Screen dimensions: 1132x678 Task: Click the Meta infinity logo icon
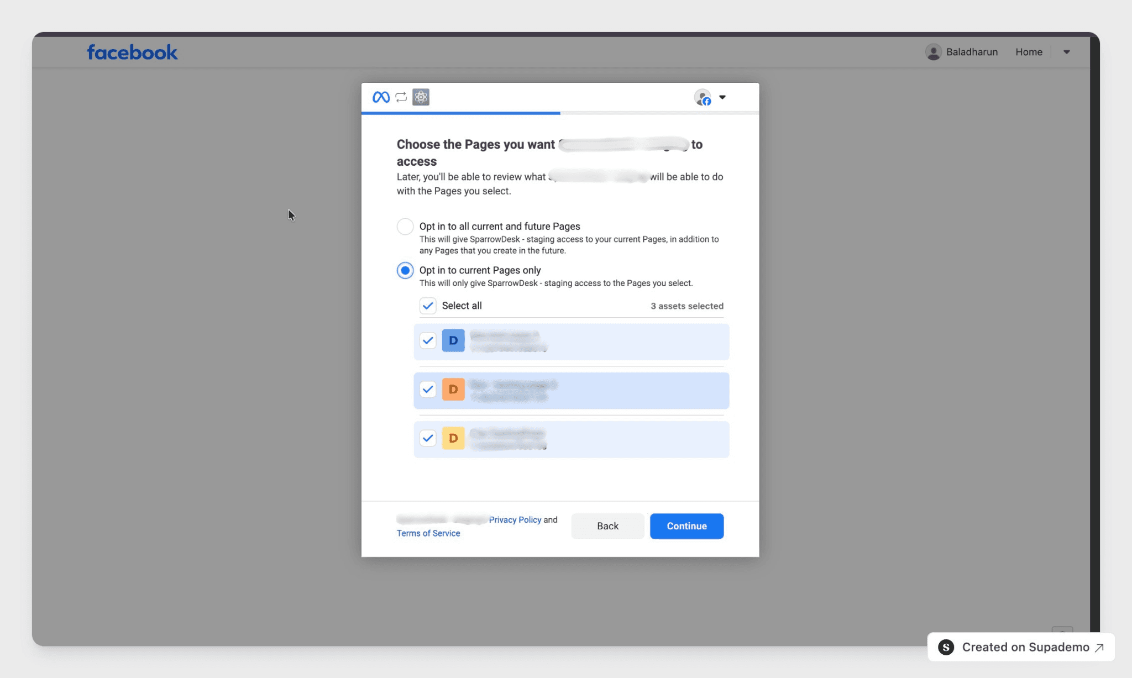381,97
